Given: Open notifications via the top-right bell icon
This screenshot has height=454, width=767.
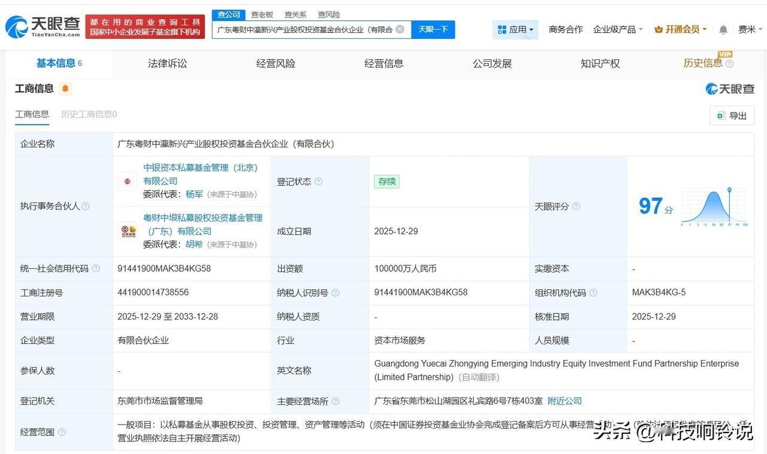Looking at the screenshot, I should (723, 29).
